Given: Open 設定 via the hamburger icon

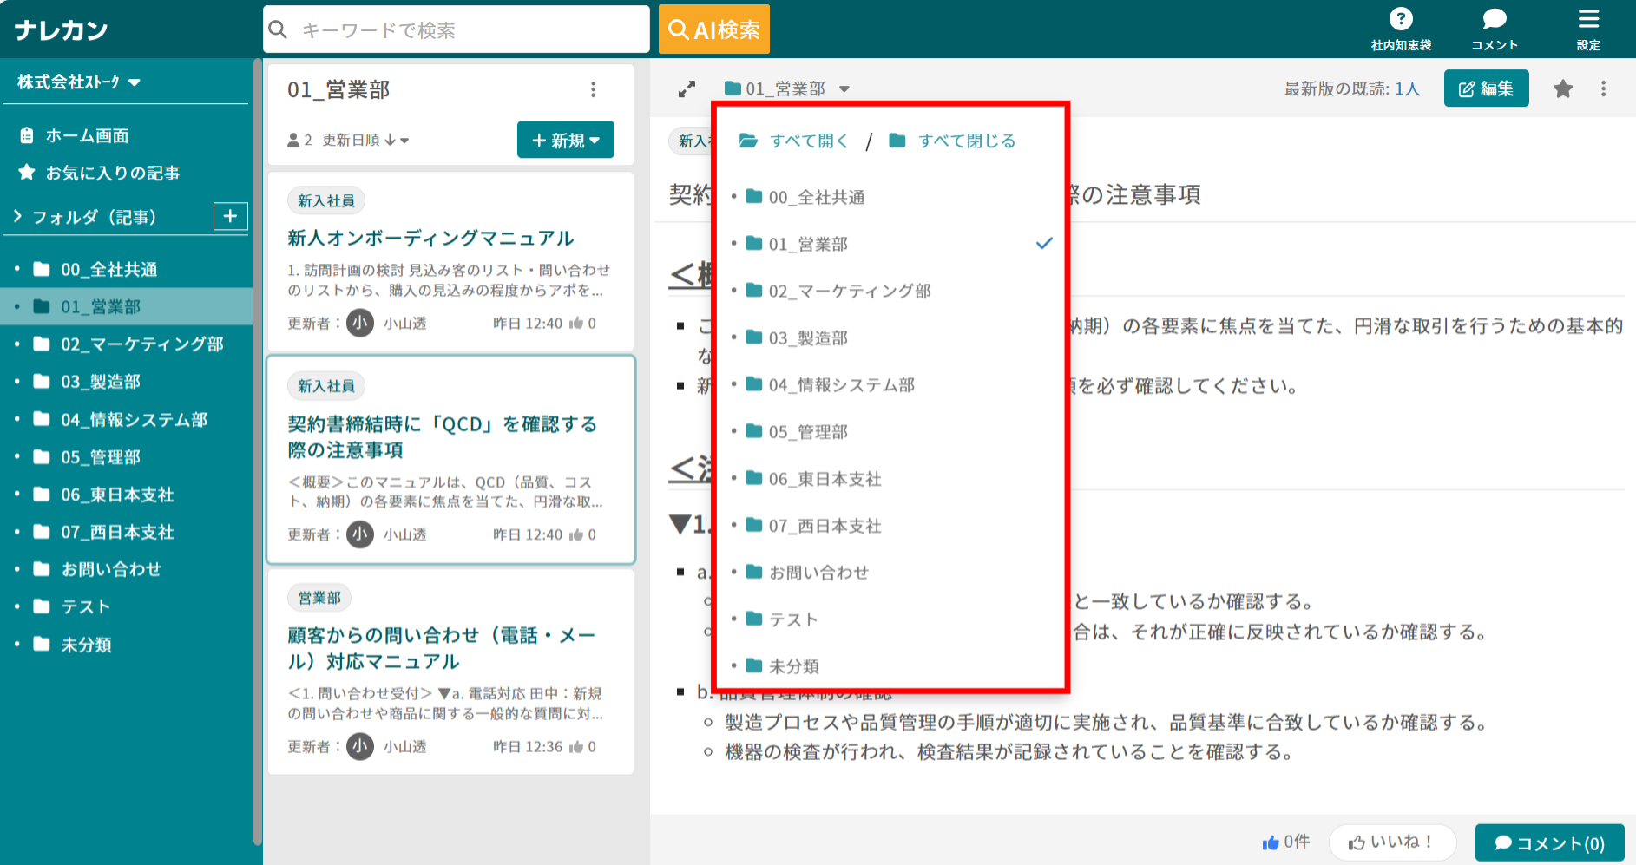Looking at the screenshot, I should click(x=1587, y=19).
